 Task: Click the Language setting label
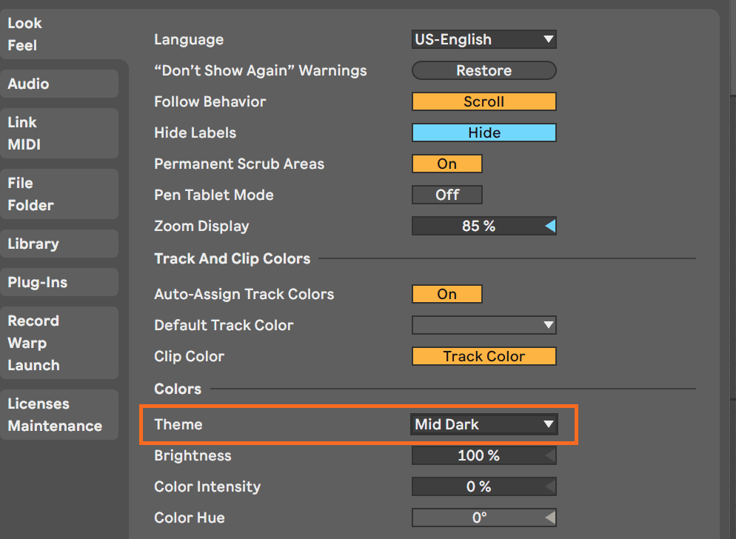coord(189,40)
